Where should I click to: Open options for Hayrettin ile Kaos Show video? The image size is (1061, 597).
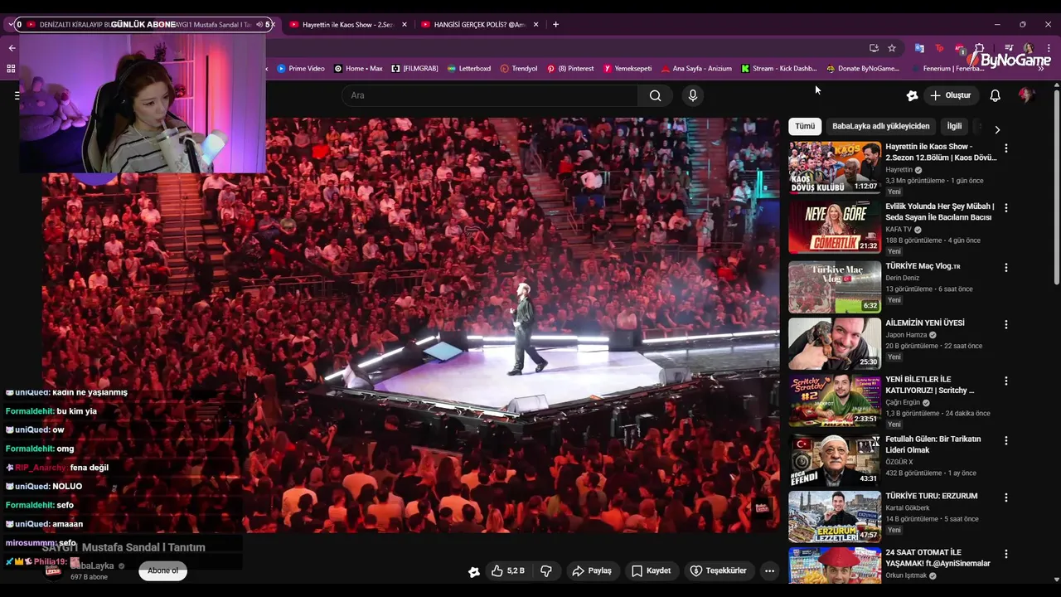point(1006,148)
